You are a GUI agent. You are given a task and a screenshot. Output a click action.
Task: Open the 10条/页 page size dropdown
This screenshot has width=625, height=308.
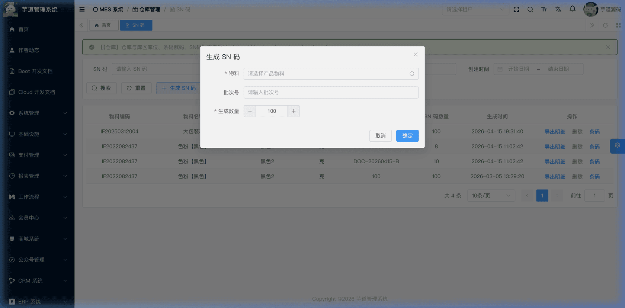(491, 196)
